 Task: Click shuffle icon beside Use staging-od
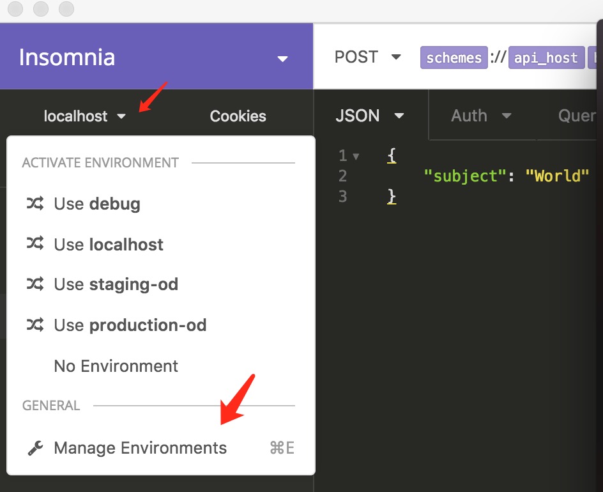tap(34, 284)
